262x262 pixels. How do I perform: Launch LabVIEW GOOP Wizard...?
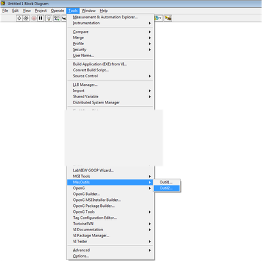click(x=110, y=170)
